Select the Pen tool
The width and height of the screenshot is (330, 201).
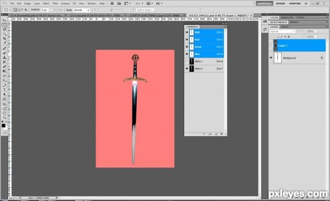[4, 85]
